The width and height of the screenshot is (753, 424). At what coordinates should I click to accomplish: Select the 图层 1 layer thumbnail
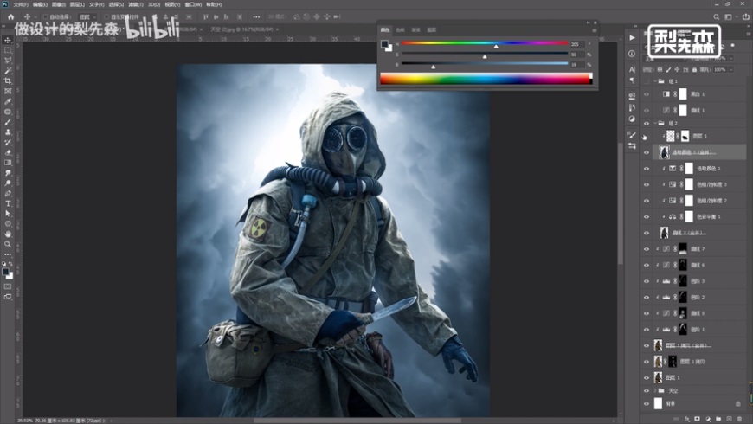coord(658,378)
